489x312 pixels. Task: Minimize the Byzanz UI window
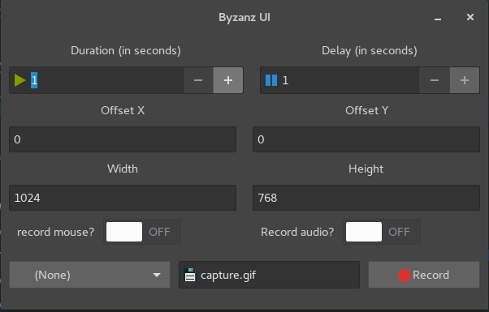438,18
